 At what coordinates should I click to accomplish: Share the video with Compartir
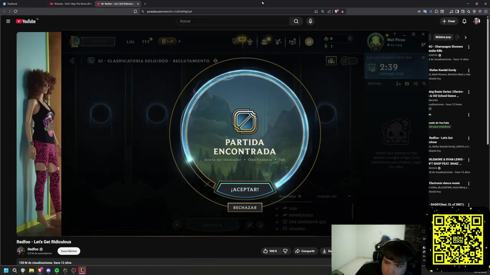[305, 251]
